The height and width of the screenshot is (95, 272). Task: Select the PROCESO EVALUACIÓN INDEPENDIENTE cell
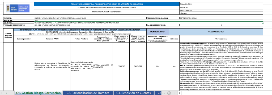coord(107,12)
